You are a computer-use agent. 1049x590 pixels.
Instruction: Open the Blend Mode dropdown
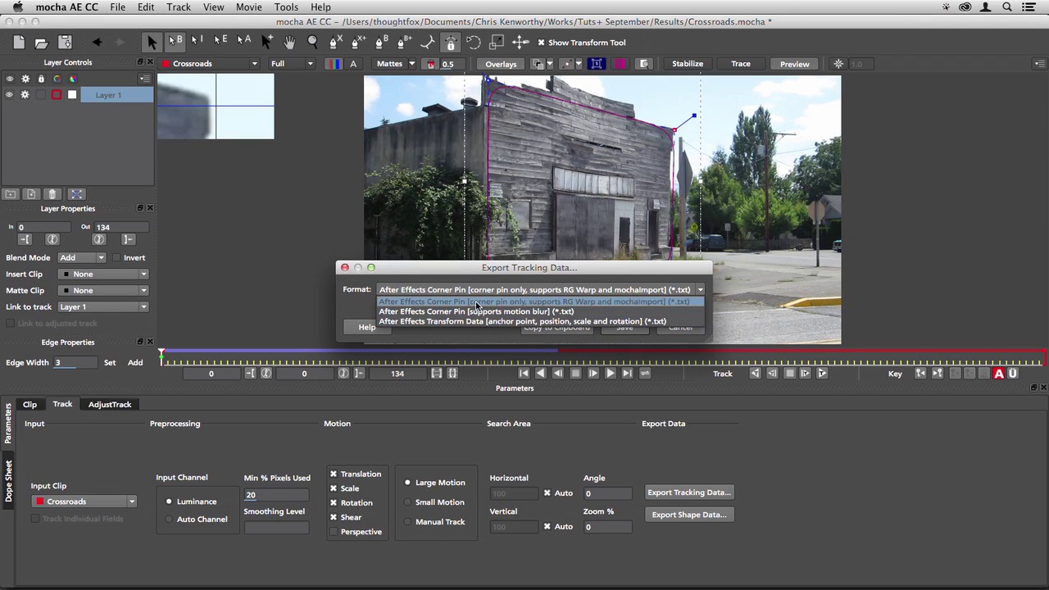pos(82,257)
